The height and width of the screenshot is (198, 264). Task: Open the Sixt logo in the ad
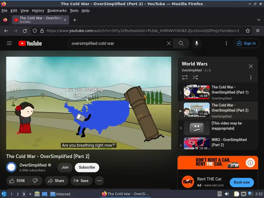click(188, 182)
